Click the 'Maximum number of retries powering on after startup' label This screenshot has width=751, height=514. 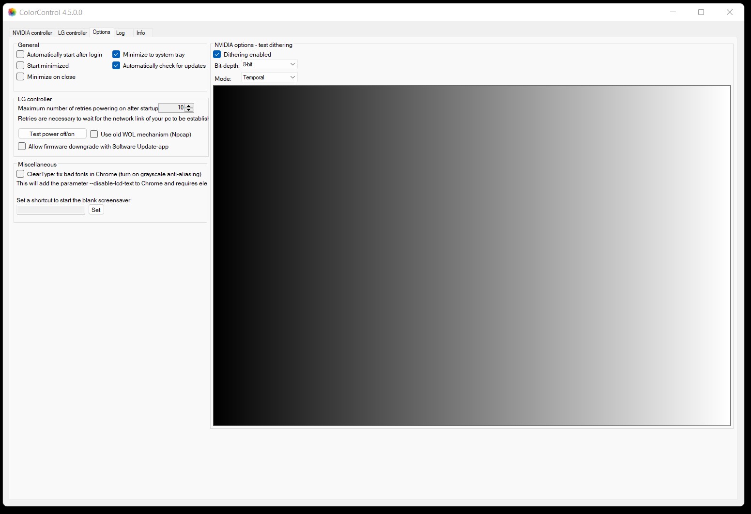[88, 108]
